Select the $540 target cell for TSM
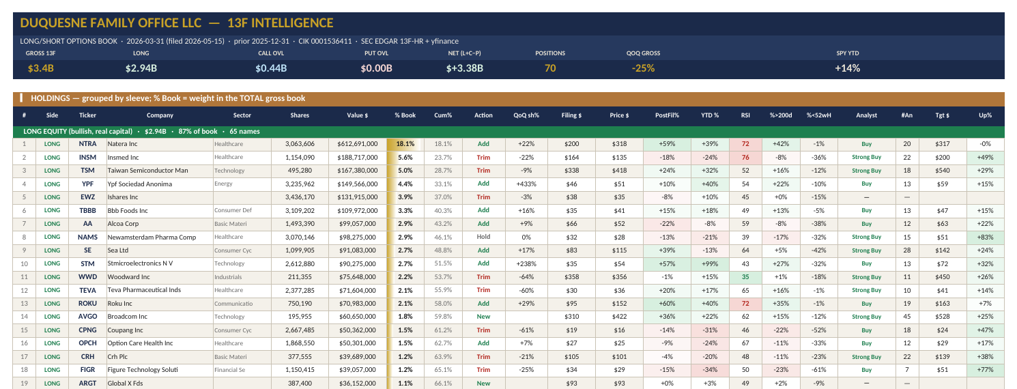 [x=942, y=171]
